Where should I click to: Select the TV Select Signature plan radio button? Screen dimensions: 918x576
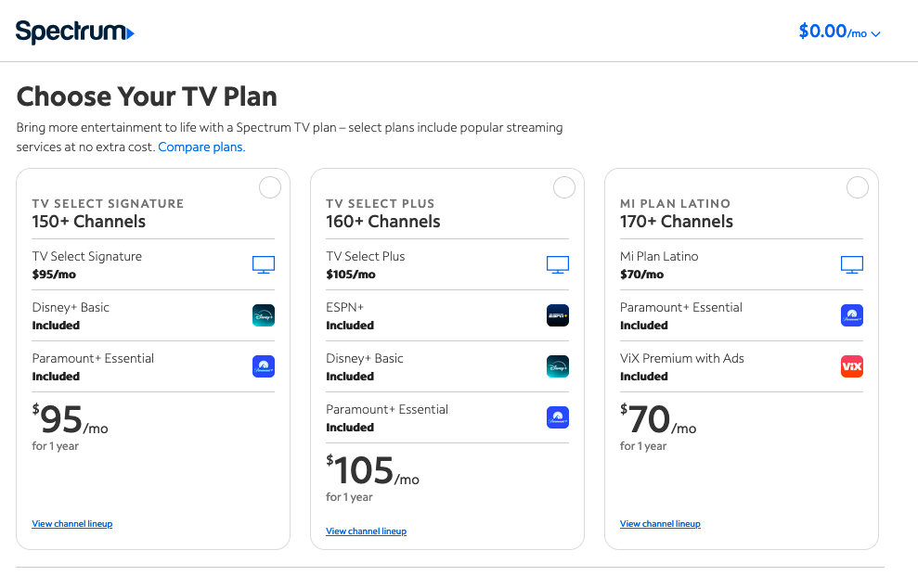270,187
